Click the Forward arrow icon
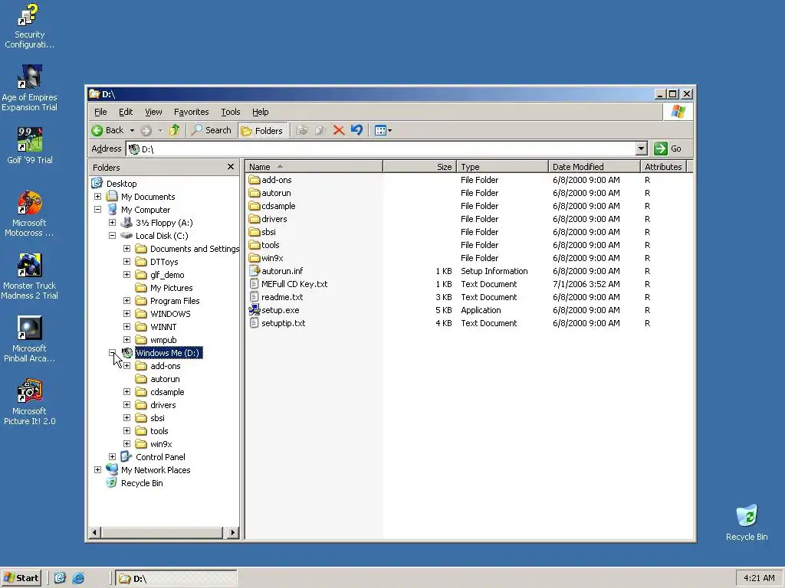Viewport: 785px width, 588px height. point(146,130)
